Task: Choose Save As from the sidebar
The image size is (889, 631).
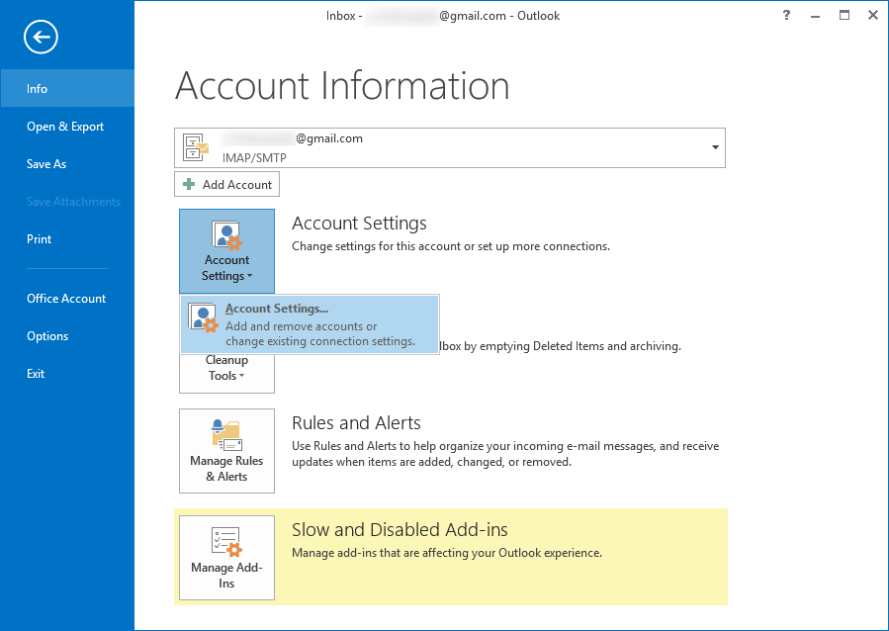Action: pos(46,164)
